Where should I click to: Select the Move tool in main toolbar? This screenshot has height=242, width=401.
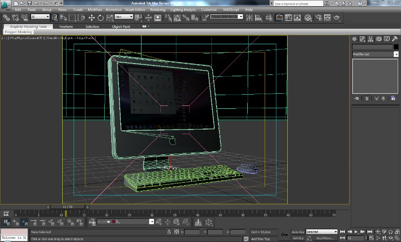coord(92,18)
